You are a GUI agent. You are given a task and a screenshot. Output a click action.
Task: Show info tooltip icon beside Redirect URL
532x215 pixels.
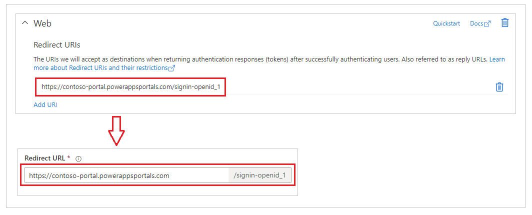tap(78, 158)
